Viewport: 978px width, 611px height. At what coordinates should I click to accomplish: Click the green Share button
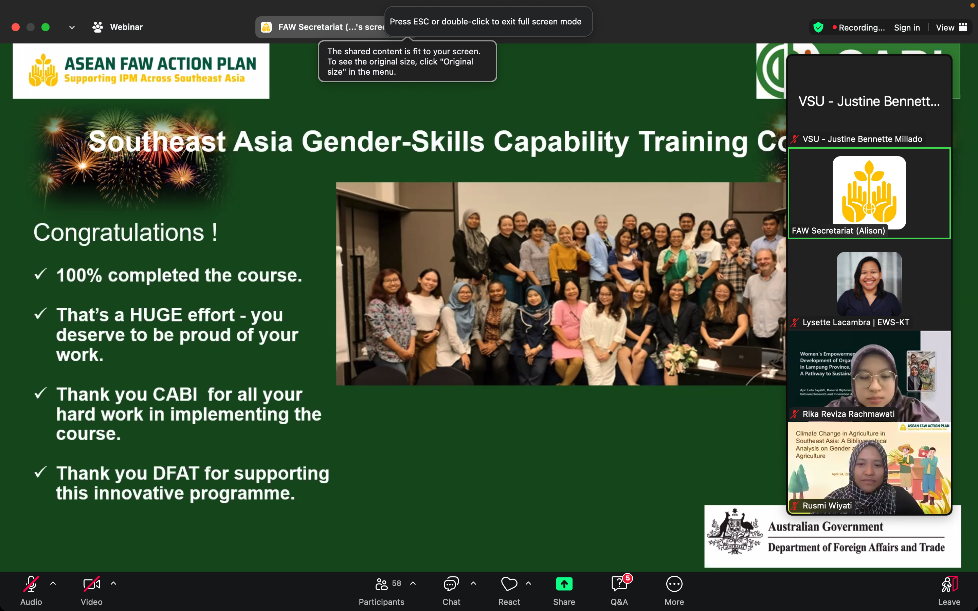pos(564,584)
